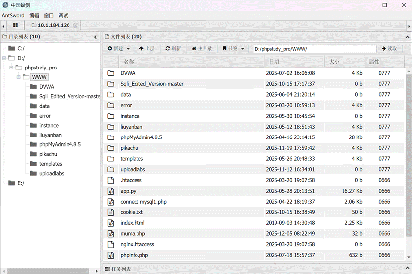Click the .htaccess file icon
The image size is (412, 274).
tap(111, 180)
